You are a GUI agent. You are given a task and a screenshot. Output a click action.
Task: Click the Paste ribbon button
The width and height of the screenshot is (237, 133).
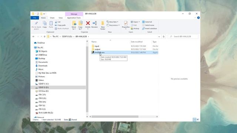[x=51, y=25]
